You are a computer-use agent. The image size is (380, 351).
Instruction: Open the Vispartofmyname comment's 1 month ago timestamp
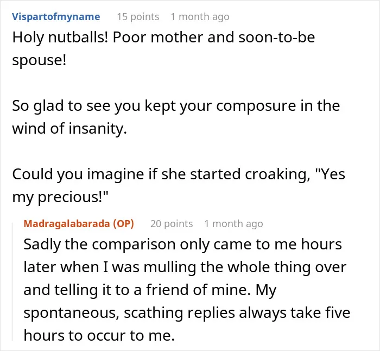point(200,17)
